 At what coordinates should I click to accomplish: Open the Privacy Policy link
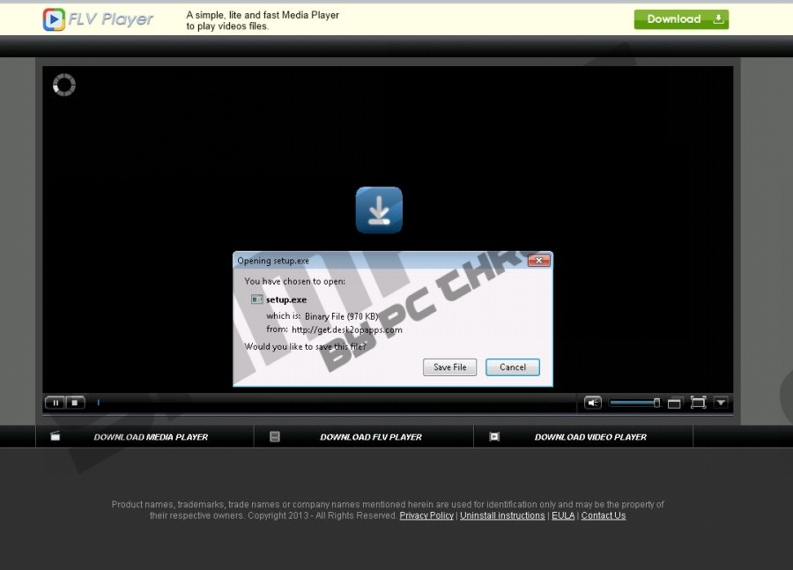tap(426, 515)
